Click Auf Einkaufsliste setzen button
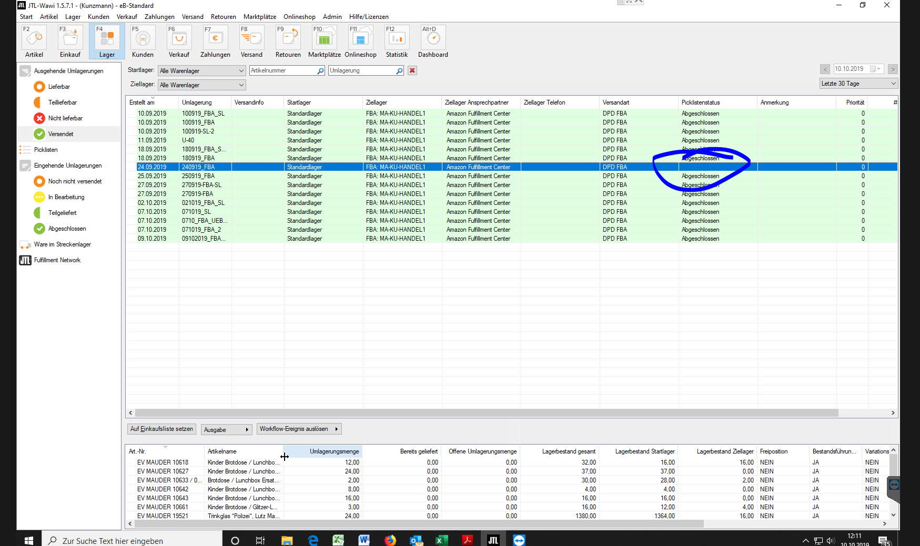The image size is (920, 546). click(x=161, y=429)
